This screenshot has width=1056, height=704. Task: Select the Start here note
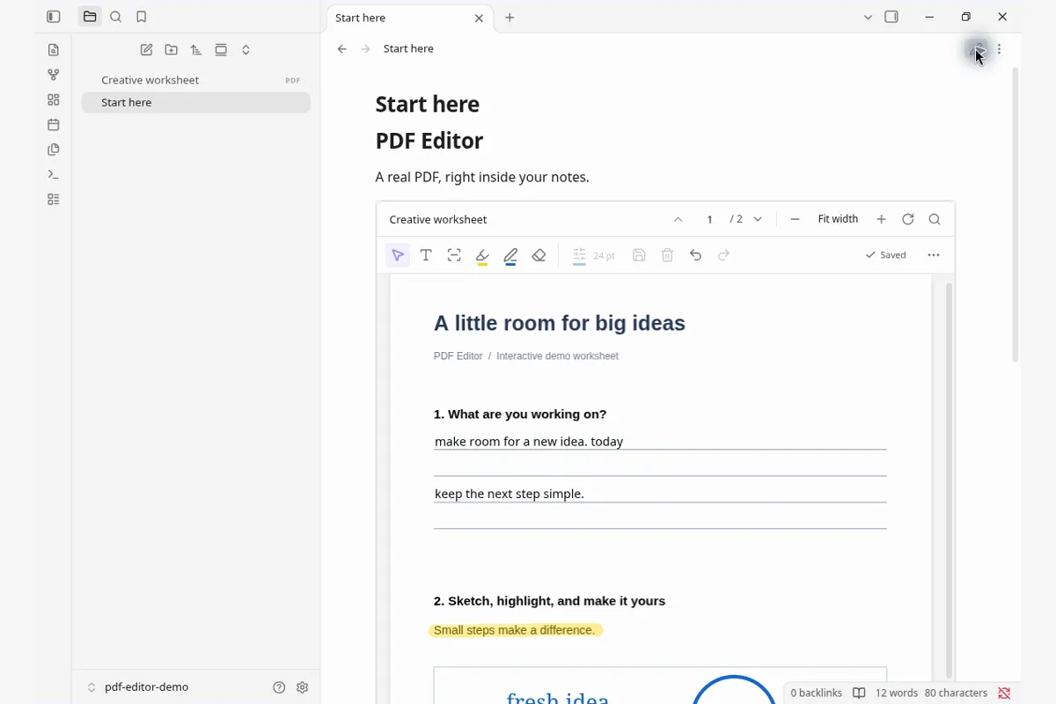click(x=195, y=102)
